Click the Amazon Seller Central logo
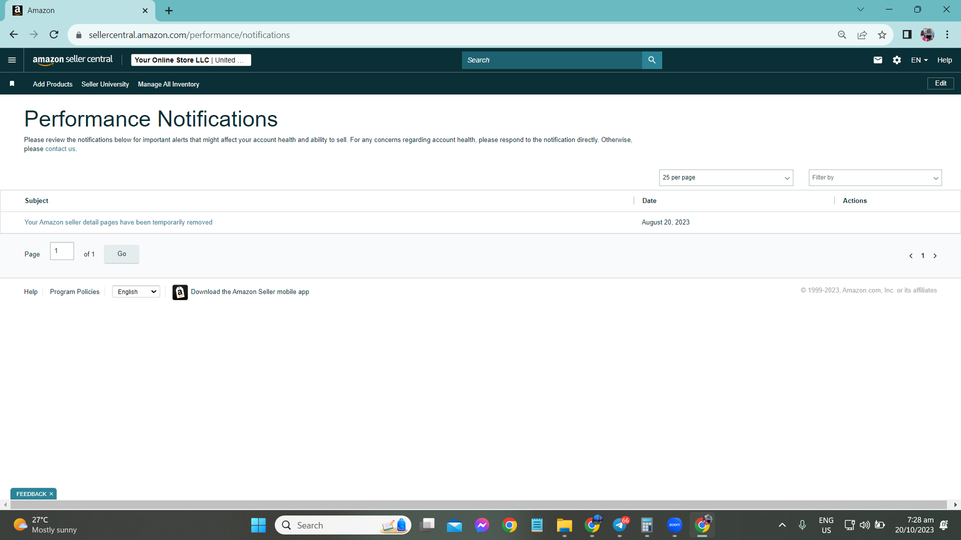 (73, 60)
